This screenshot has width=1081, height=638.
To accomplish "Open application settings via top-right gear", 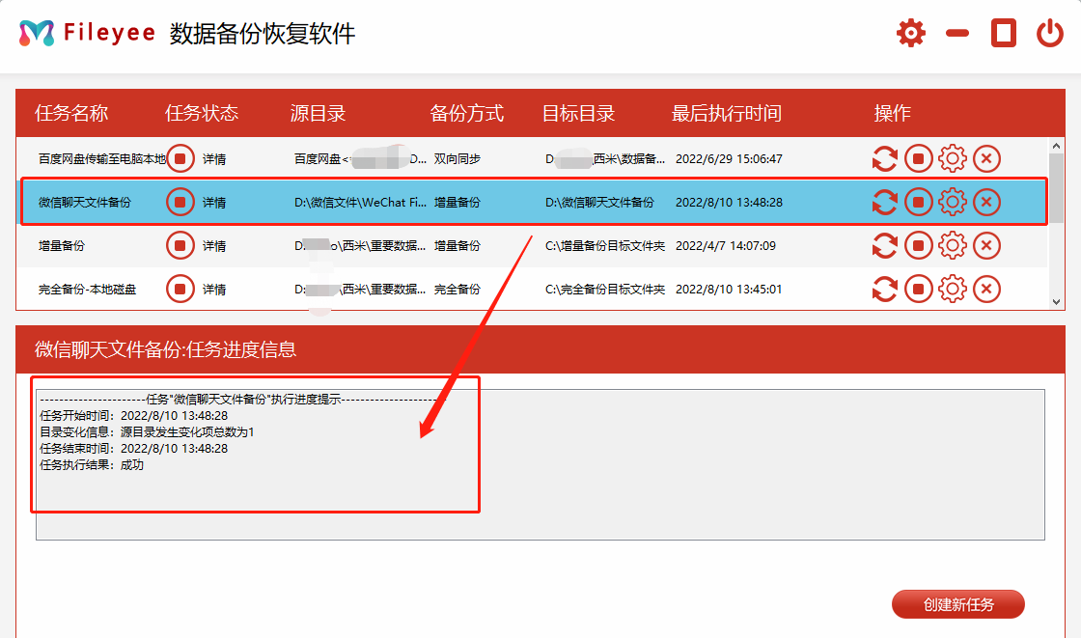I will pos(910,32).
